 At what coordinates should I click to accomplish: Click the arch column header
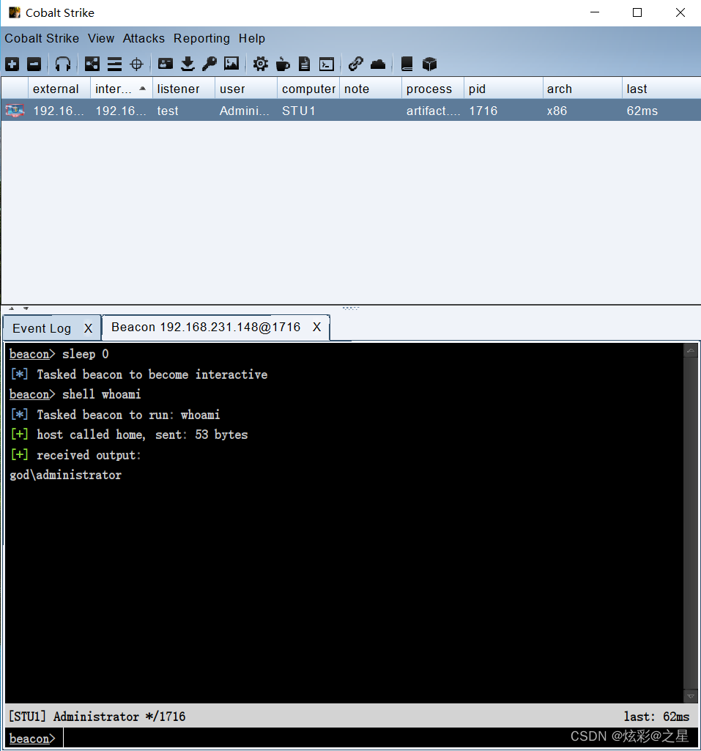coord(582,89)
